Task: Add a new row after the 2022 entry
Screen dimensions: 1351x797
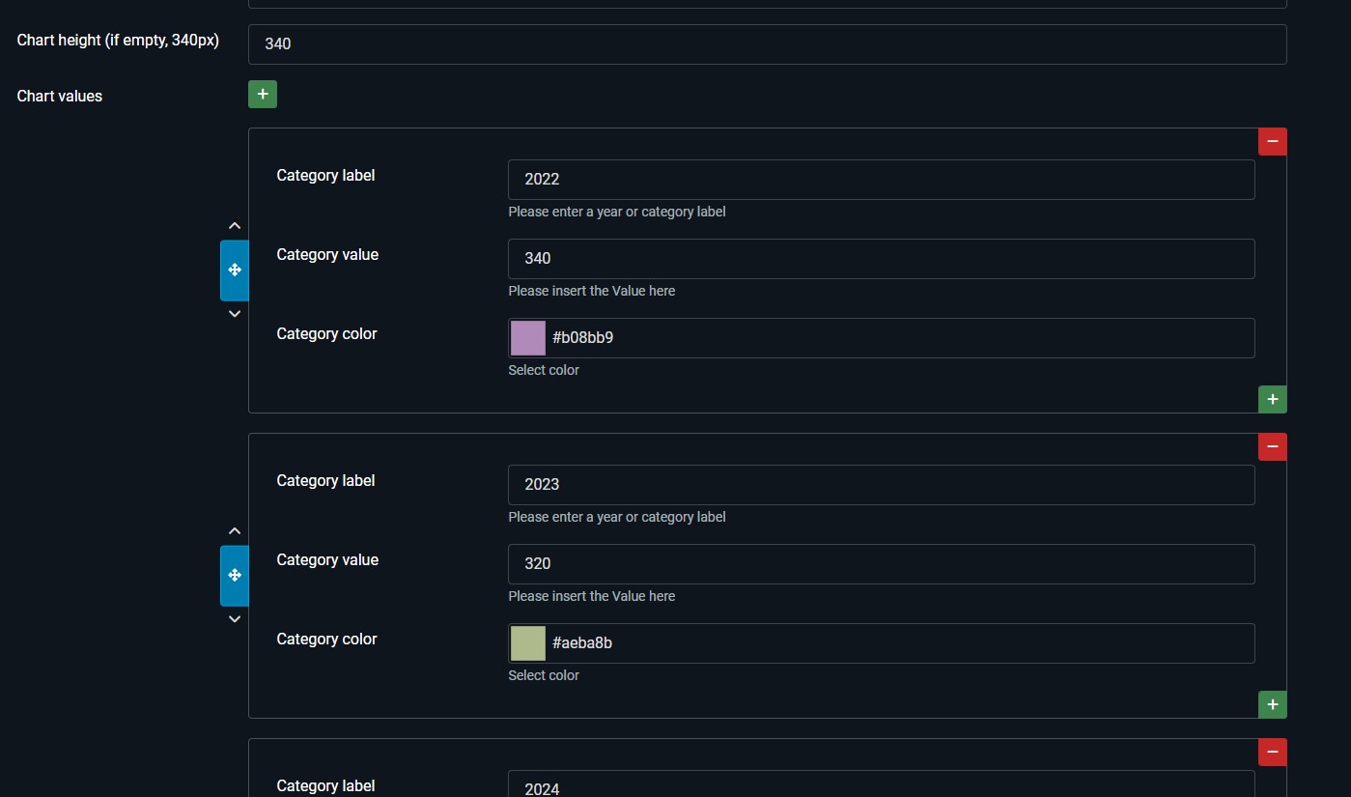Action: click(x=1272, y=399)
